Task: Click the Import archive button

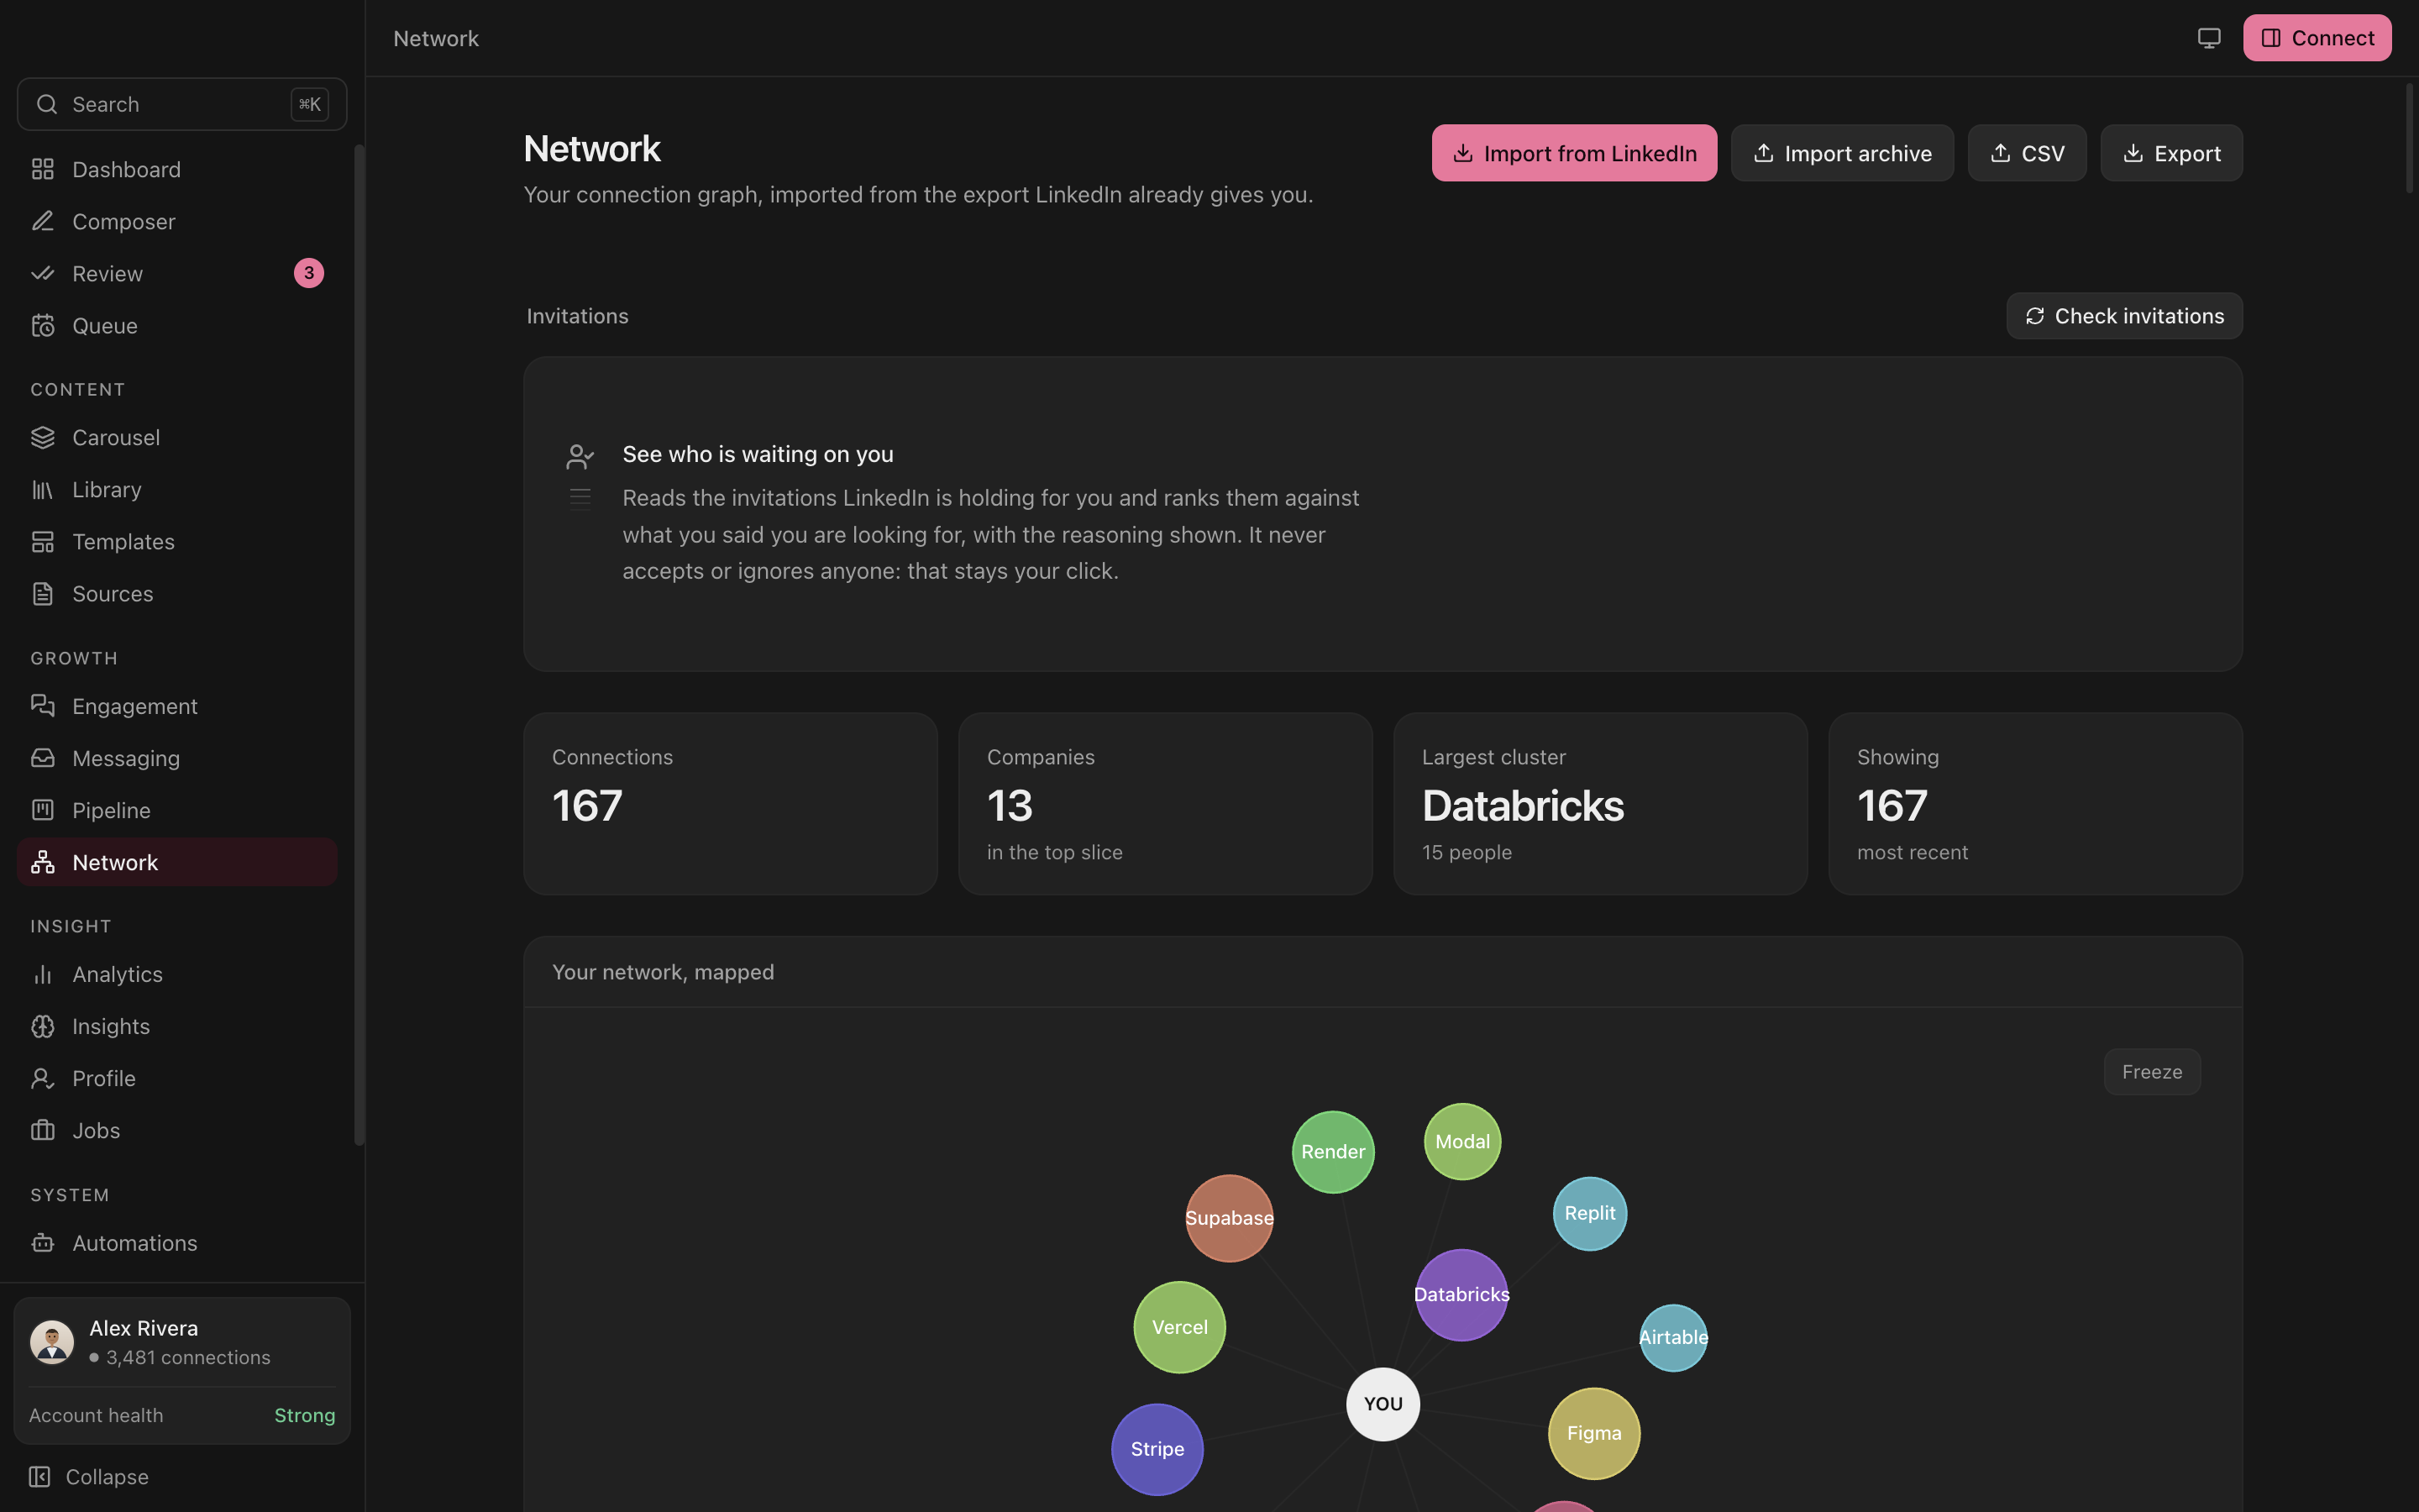Action: tap(1842, 153)
